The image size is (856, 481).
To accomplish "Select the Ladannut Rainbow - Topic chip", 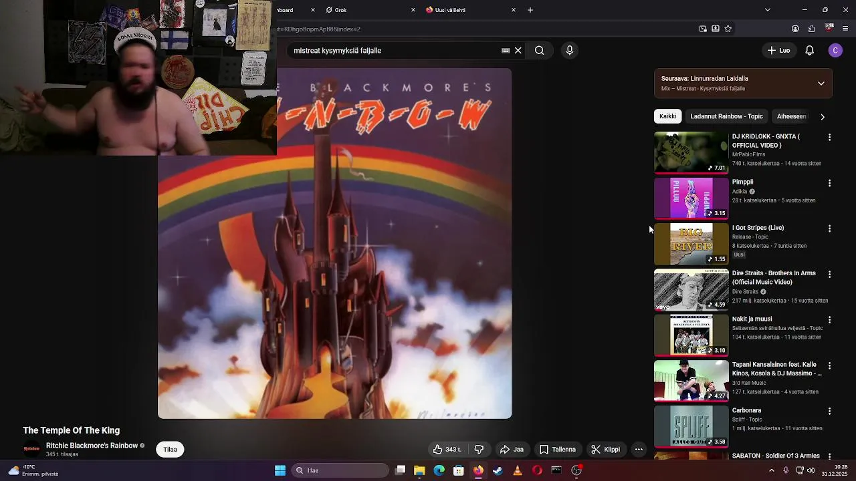I will click(726, 116).
